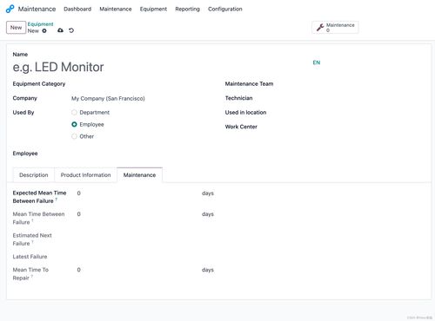Edit Expected Mean Time Between Failure value
The width and height of the screenshot is (435, 321).
(137, 193)
